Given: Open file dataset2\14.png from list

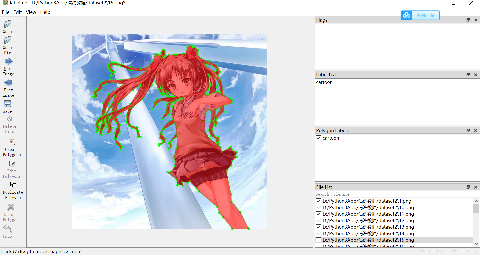Looking at the screenshot, I should tap(368, 233).
